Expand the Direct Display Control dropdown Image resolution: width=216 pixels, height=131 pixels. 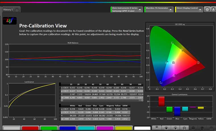click(x=201, y=9)
